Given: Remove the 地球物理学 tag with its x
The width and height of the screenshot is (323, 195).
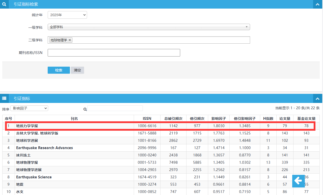Looking at the screenshot, I should (70, 40).
